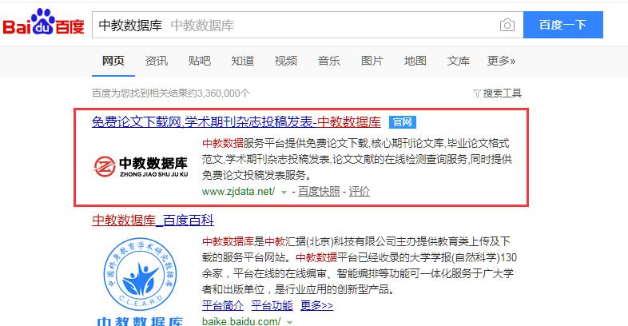The height and width of the screenshot is (326, 628).
Task: Switch to the 文库 tab
Action: (x=458, y=61)
